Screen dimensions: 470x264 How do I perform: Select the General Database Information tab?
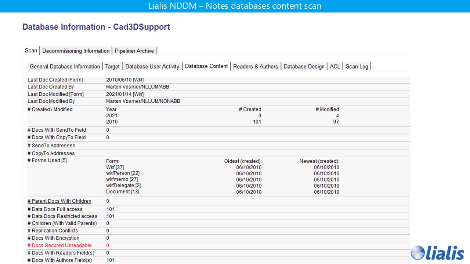click(x=65, y=66)
